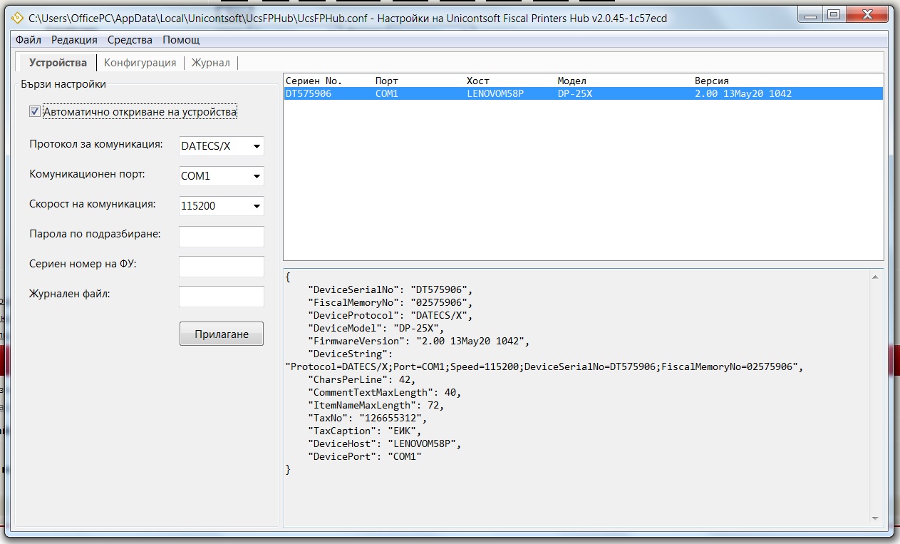900x544 pixels.
Task: Click the "CharsPerLine": 42 line
Action: coord(361,379)
